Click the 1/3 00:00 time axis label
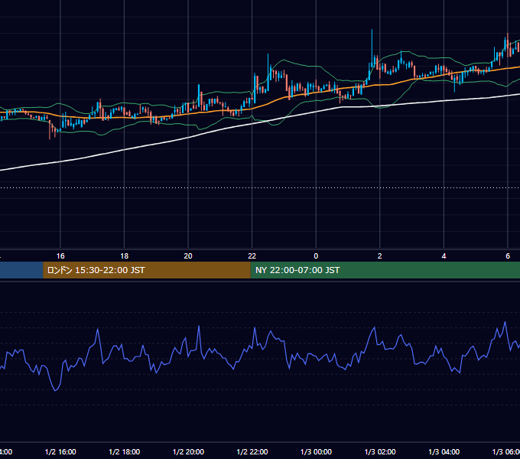This screenshot has height=459, width=520. 316,451
